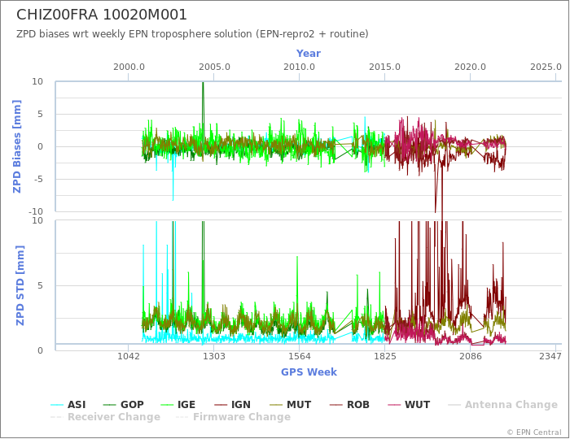Click the 2020.0 year axis label
Viewport: 570px width, 439px height.
[470, 67]
